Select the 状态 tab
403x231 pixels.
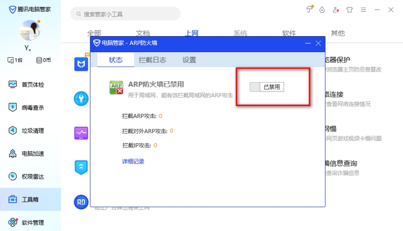point(115,60)
